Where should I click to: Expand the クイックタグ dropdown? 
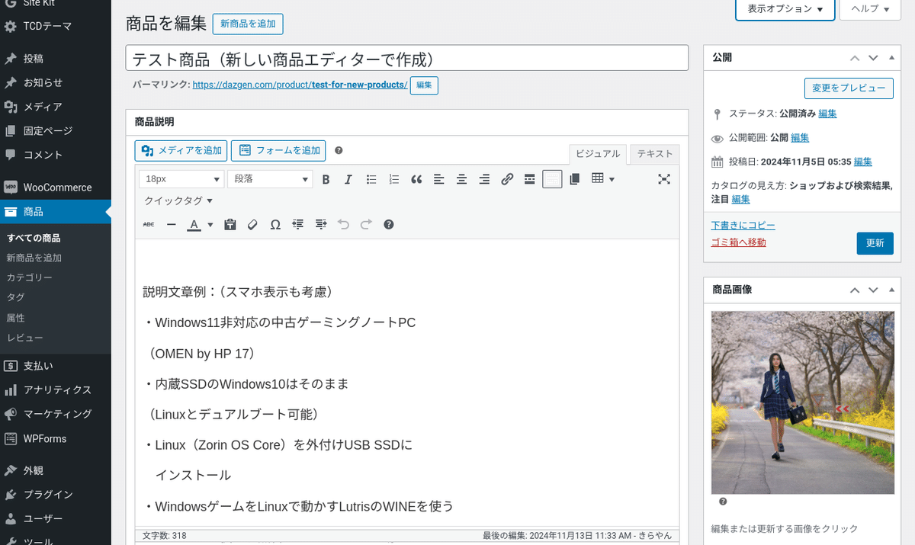[x=179, y=201]
